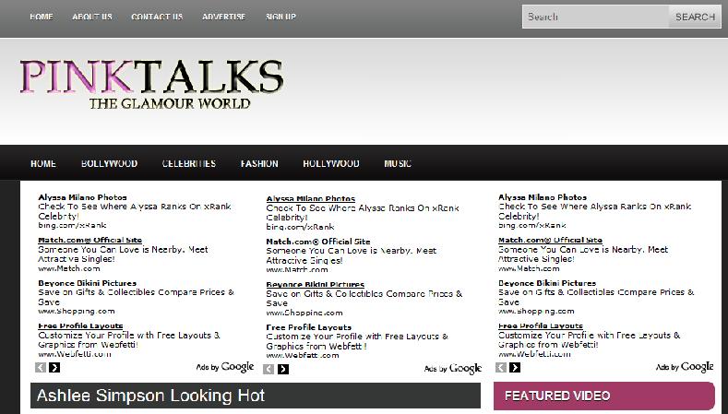This screenshot has width=728, height=414.
Task: Click Ads by Google label in middle block
Action: (x=453, y=369)
